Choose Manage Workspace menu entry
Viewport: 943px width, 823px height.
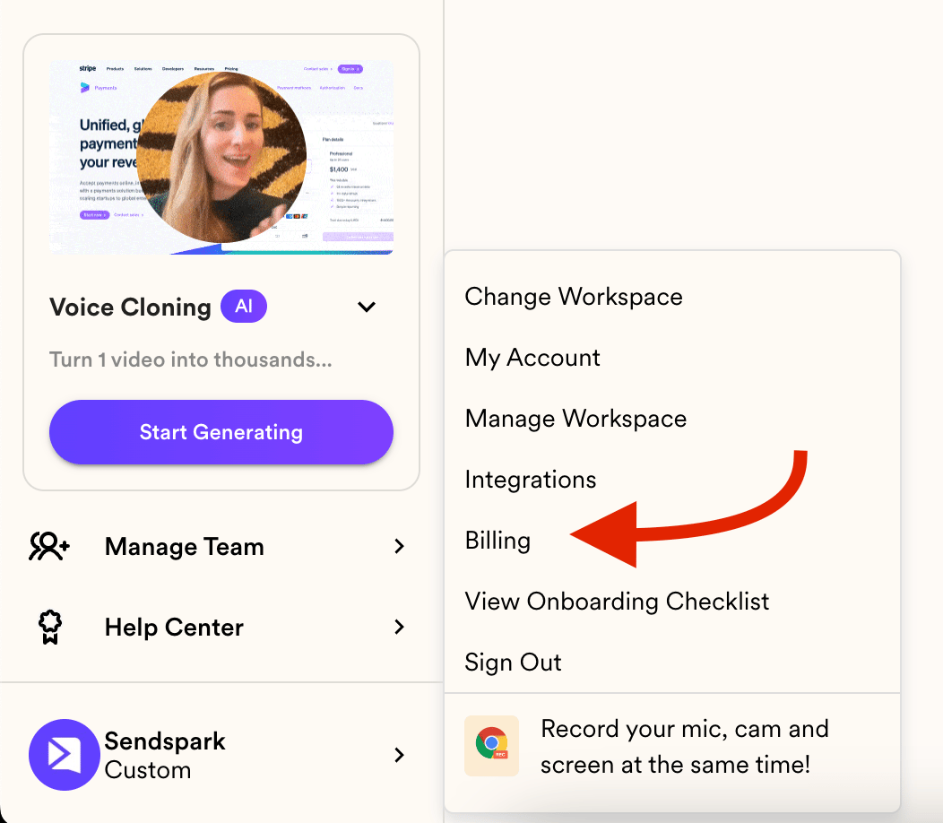click(575, 419)
